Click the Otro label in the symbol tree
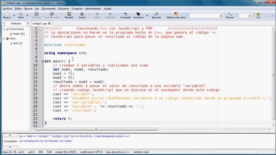 tap(13, 38)
